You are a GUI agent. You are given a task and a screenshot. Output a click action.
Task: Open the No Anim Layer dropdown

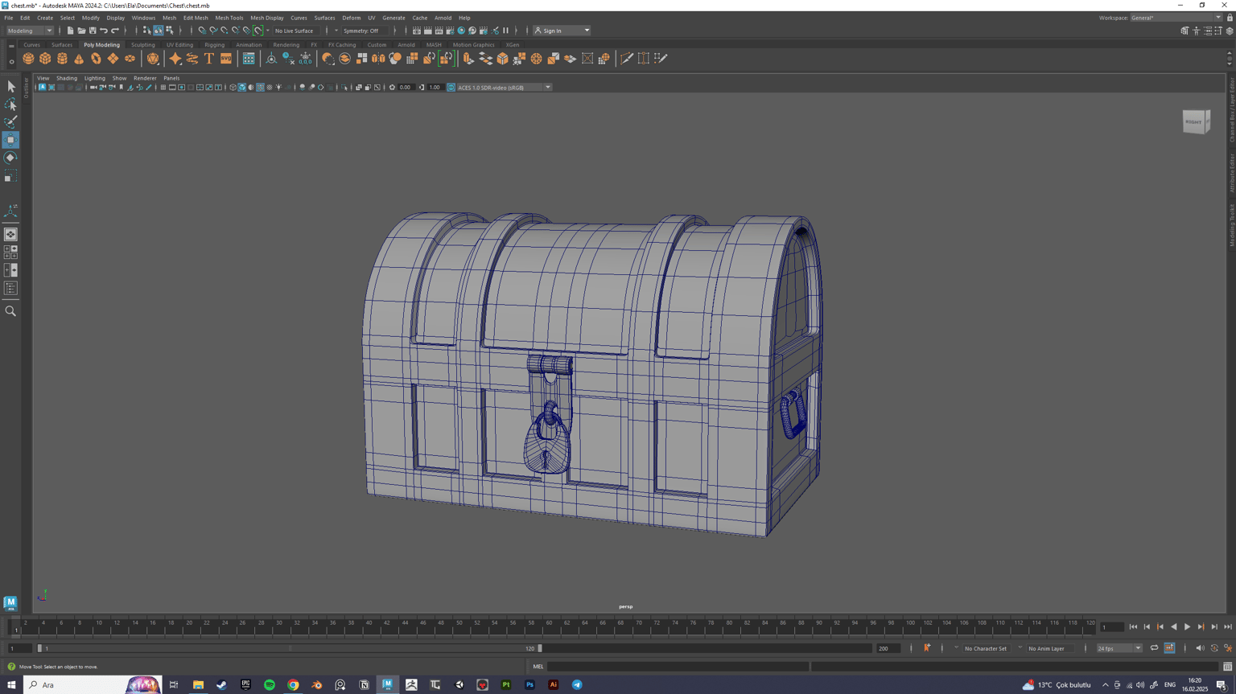click(x=1049, y=648)
